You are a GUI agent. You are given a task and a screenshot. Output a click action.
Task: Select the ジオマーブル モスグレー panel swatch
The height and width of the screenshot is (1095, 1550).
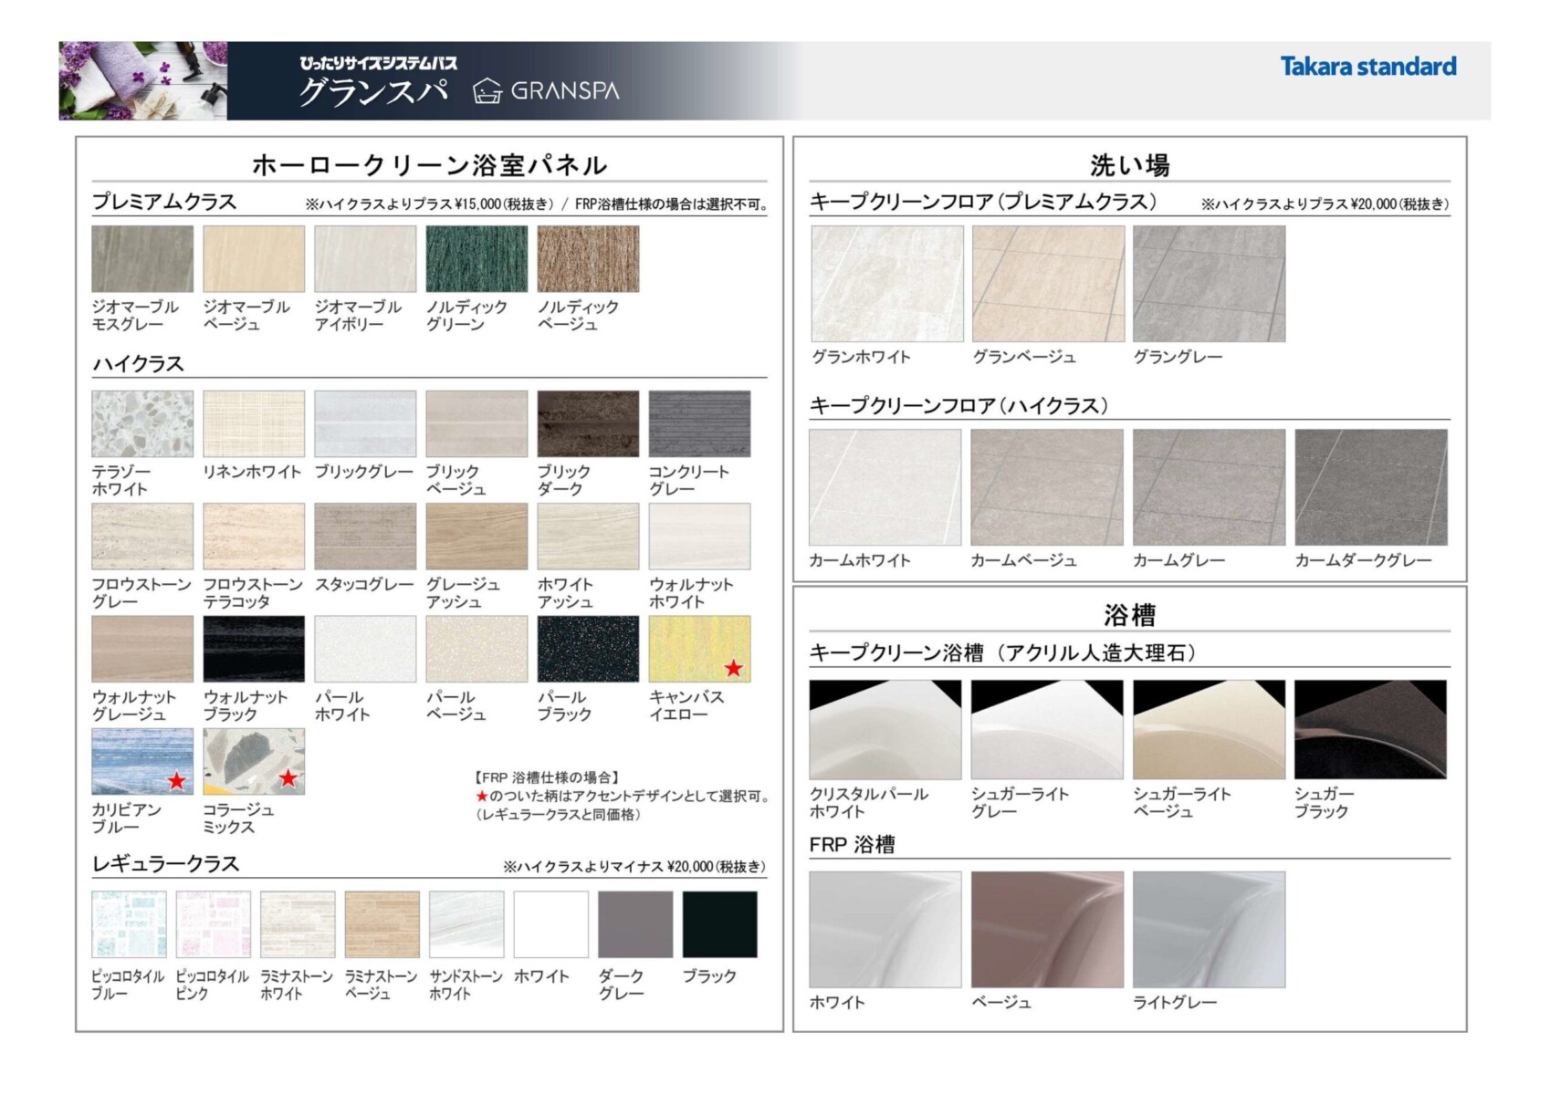(142, 259)
